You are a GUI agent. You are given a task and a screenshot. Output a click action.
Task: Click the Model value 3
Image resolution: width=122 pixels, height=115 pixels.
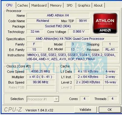point(73,44)
